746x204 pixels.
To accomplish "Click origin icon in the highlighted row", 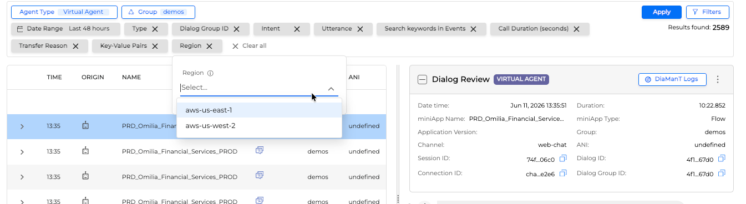I will tap(85, 126).
